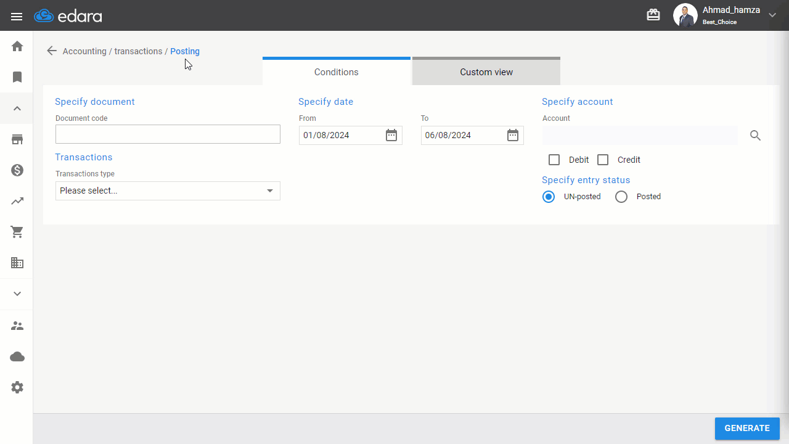Click the edara logo
The width and height of the screenshot is (789, 444).
click(x=68, y=16)
